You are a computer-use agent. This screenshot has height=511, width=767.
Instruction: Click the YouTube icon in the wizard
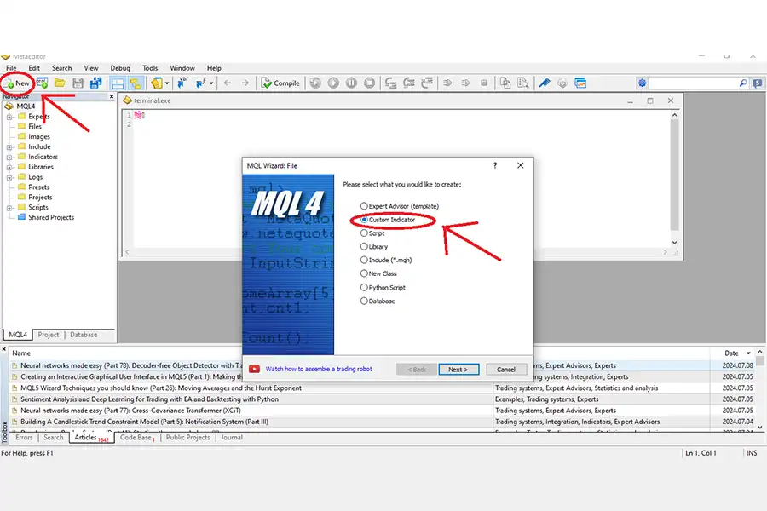[x=254, y=369]
